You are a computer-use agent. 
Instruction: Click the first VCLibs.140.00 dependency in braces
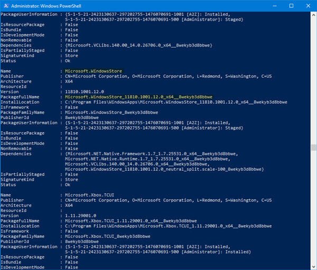[138, 45]
